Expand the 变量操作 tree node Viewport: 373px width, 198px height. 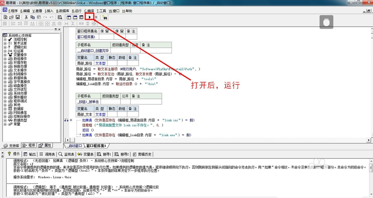tap(5, 55)
